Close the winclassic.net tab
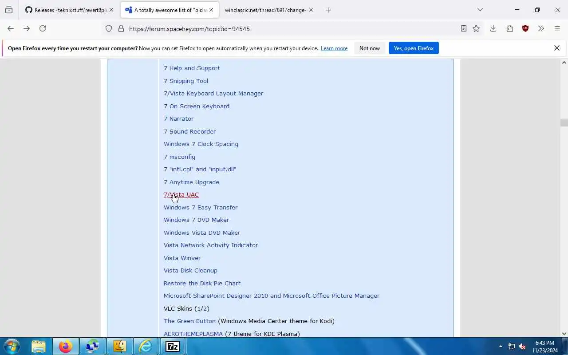 (x=311, y=10)
